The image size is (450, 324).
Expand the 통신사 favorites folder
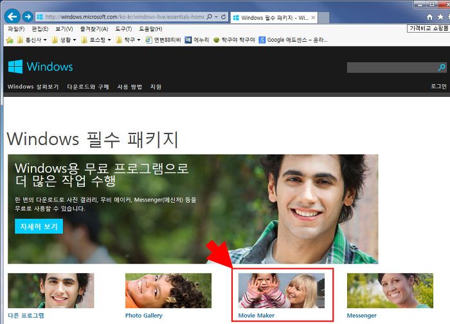click(x=32, y=40)
